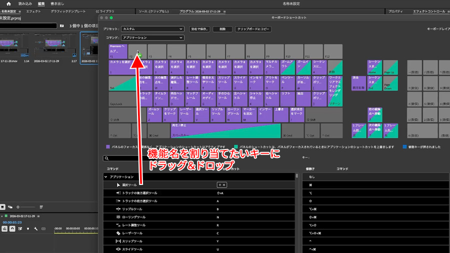Screen dimensions: 450x253
Task: Select the トラックの後方選択ツール icon
Action: click(x=118, y=193)
